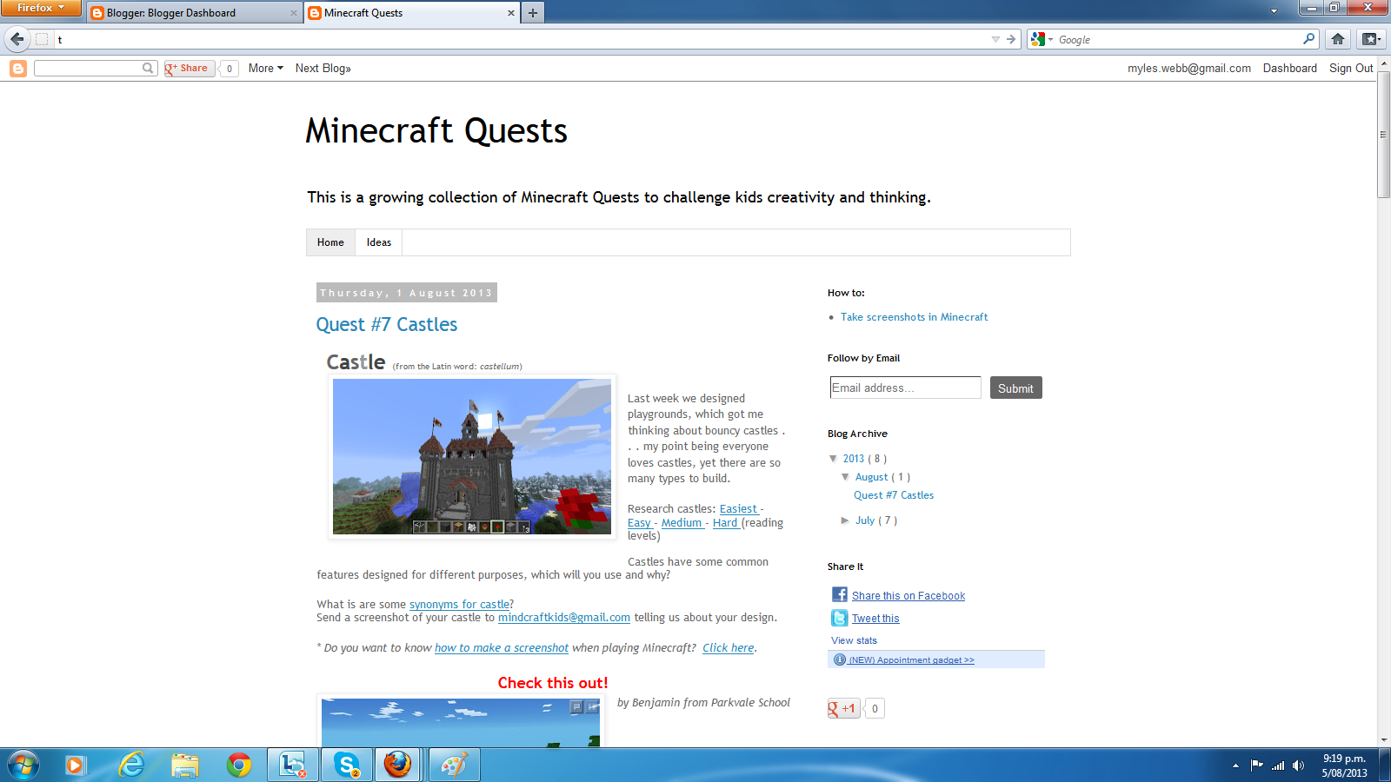1391x782 pixels.
Task: Click the Sign Out link
Action: point(1351,68)
